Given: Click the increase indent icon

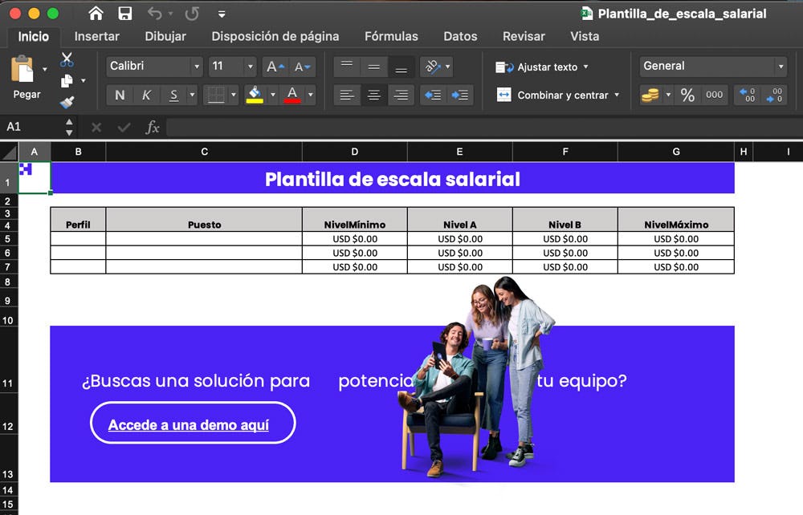Looking at the screenshot, I should tap(460, 95).
